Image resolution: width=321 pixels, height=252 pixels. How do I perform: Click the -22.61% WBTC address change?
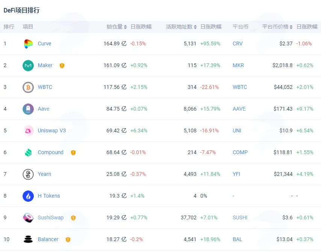point(209,87)
